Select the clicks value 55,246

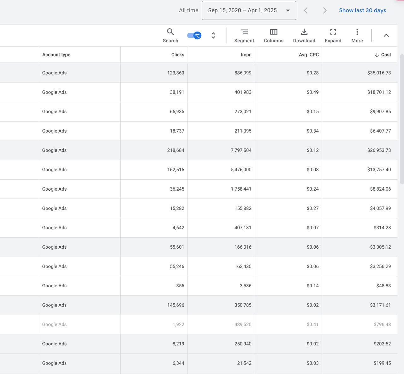(177, 267)
